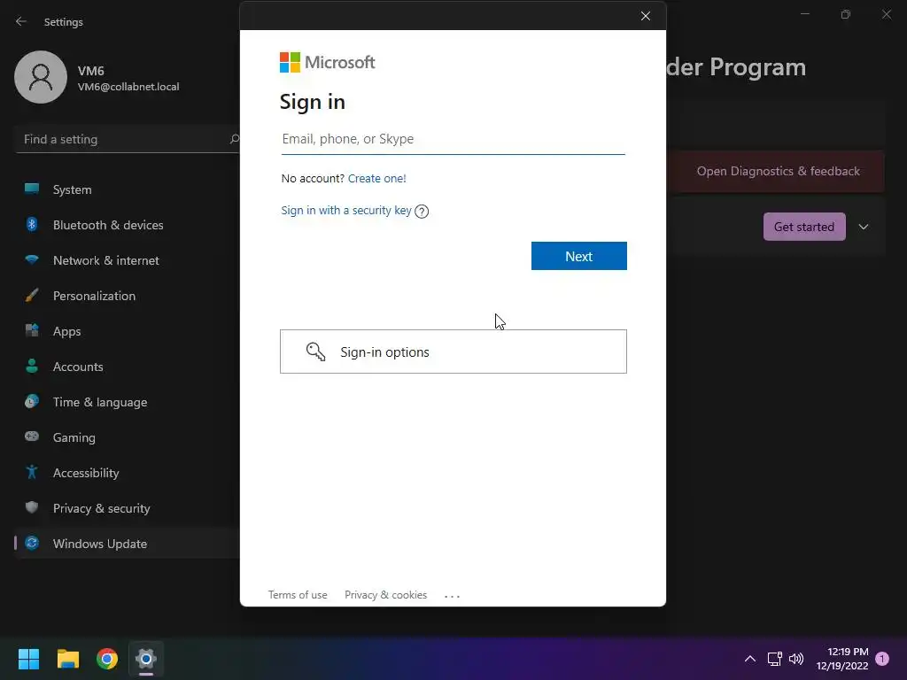Click the search magnifier in Find a setting
Screen dimensions: 907x680
(x=234, y=139)
